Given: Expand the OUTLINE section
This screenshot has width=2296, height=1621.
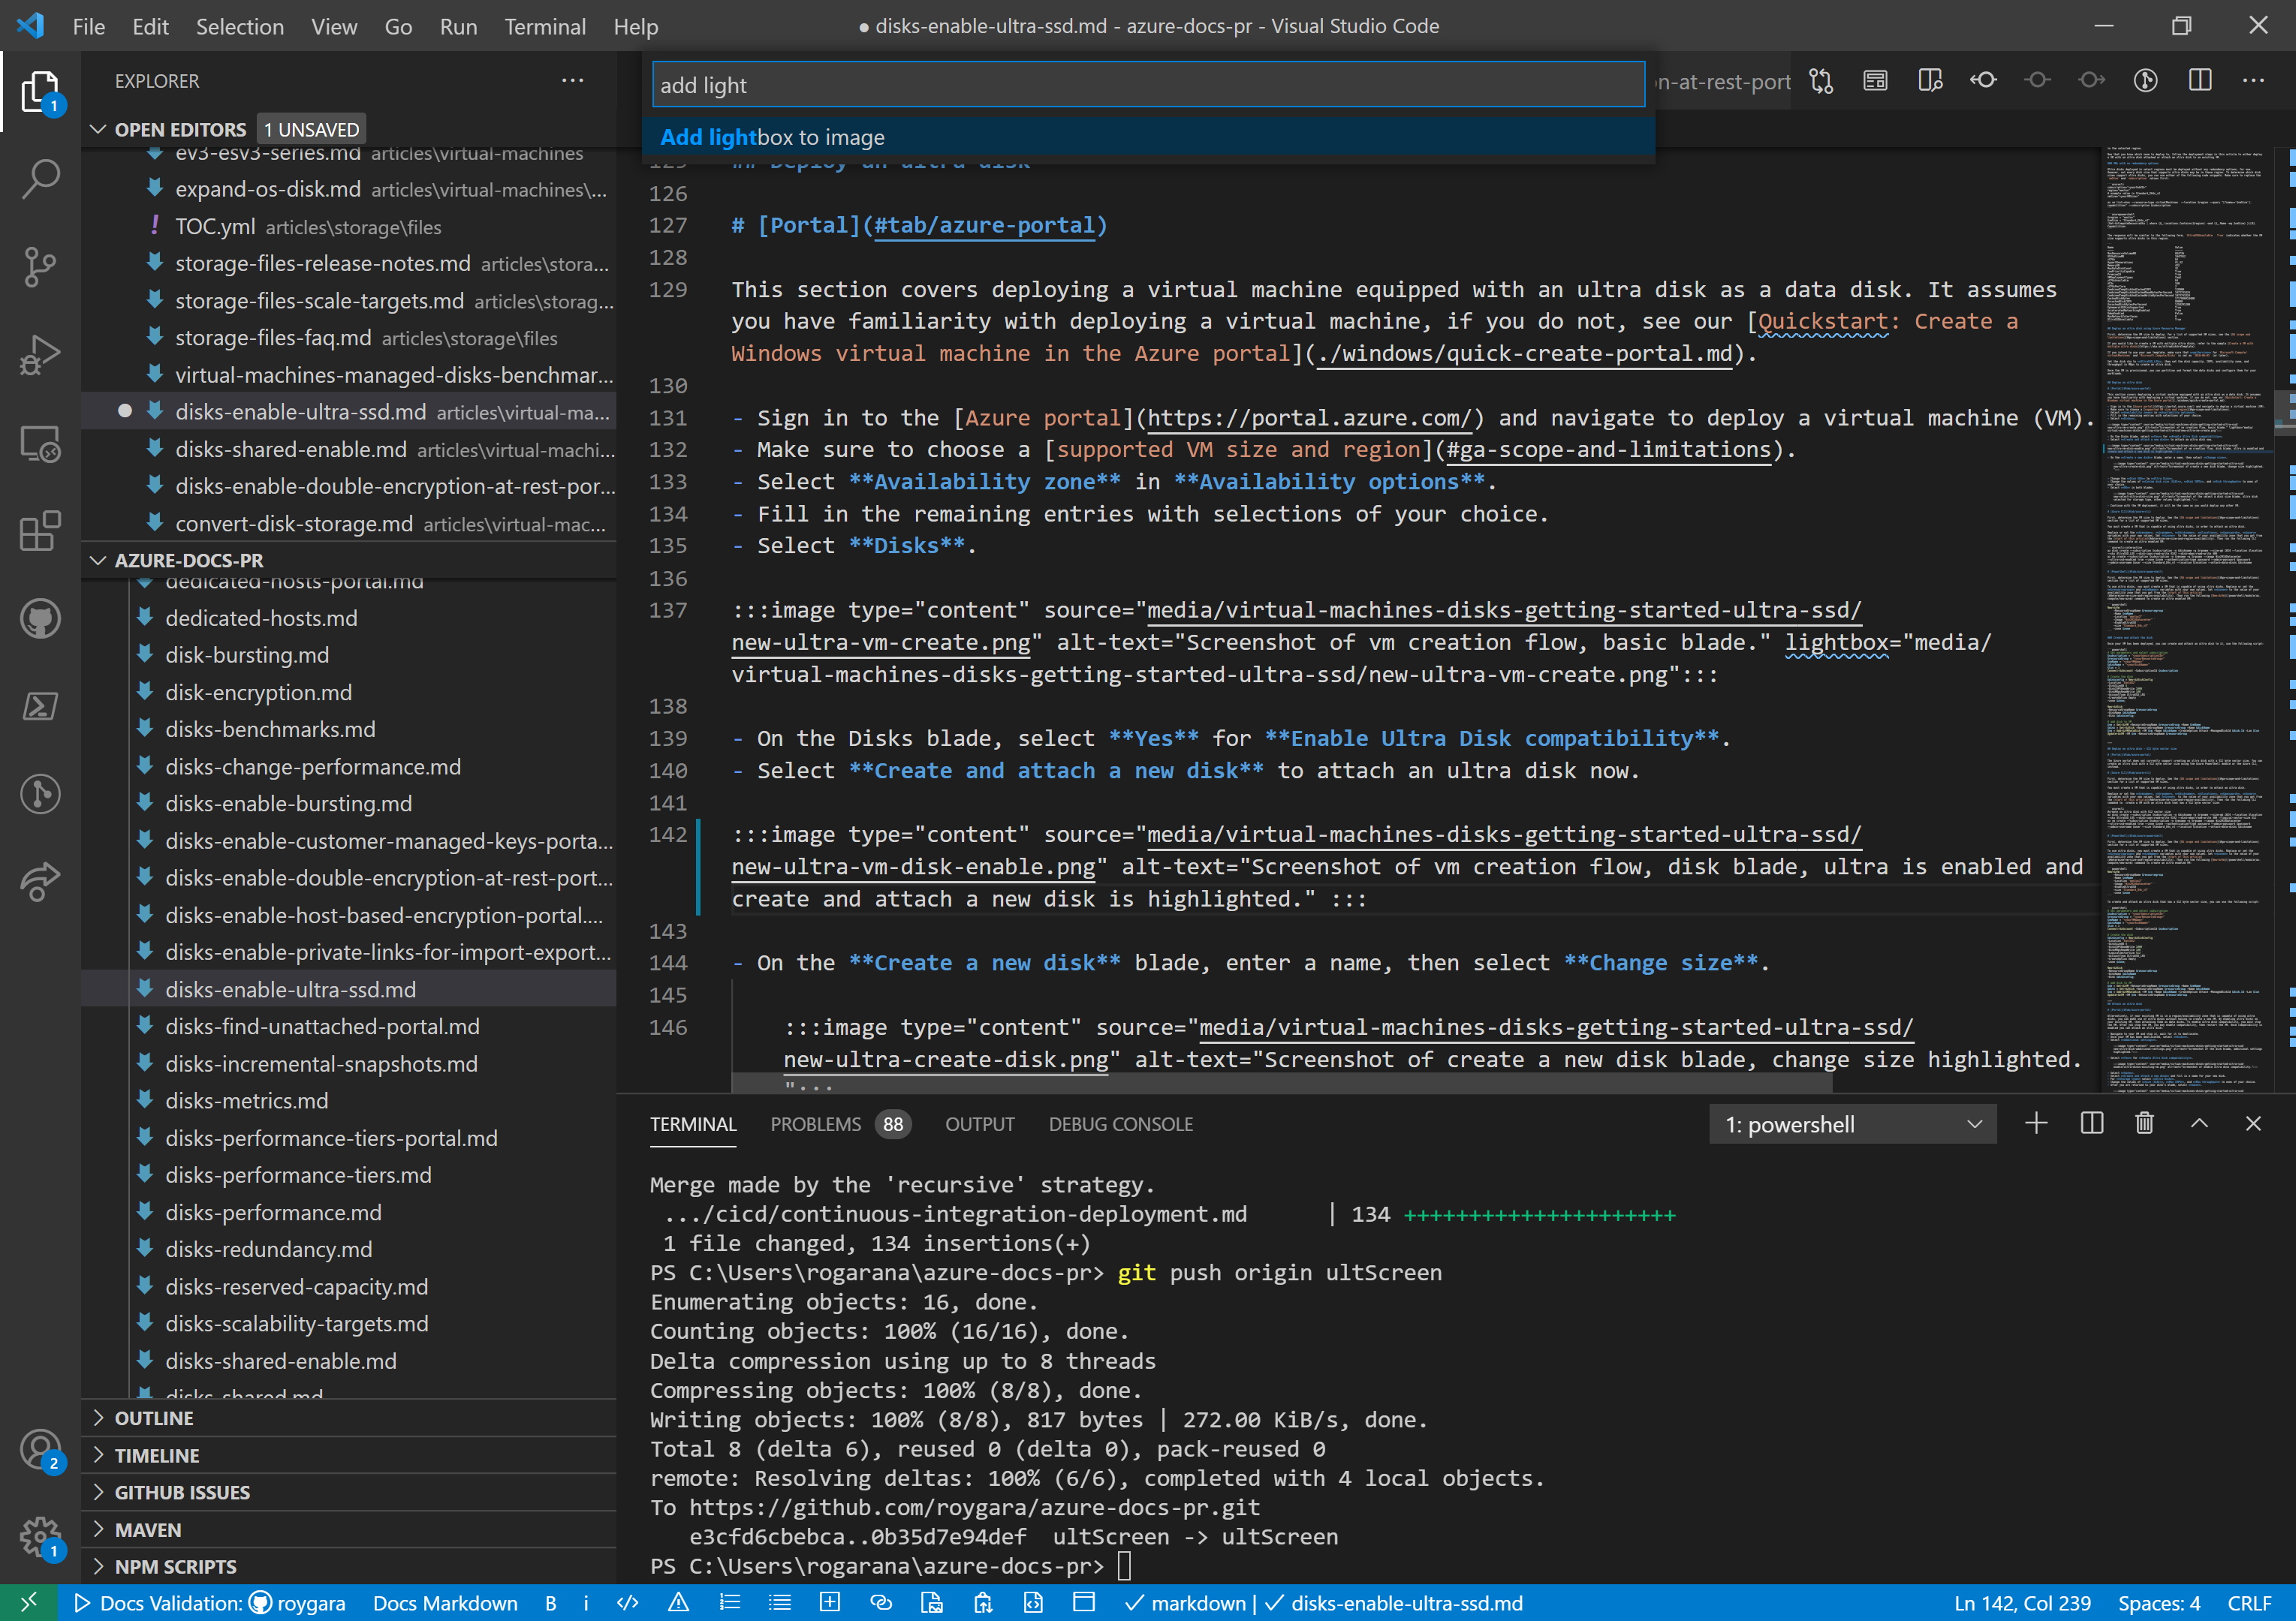Looking at the screenshot, I should tap(154, 1418).
